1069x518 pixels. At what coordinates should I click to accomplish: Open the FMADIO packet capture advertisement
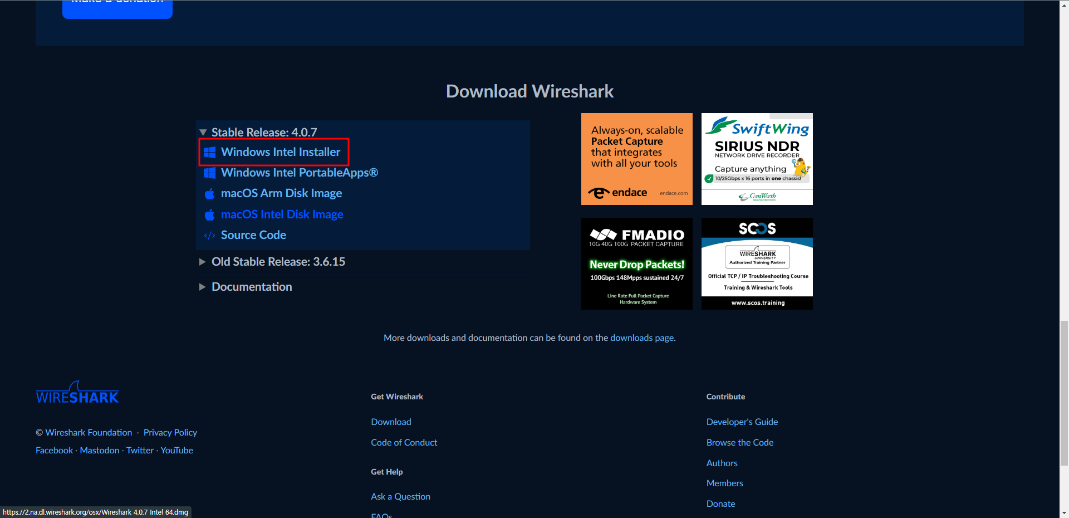(x=636, y=263)
